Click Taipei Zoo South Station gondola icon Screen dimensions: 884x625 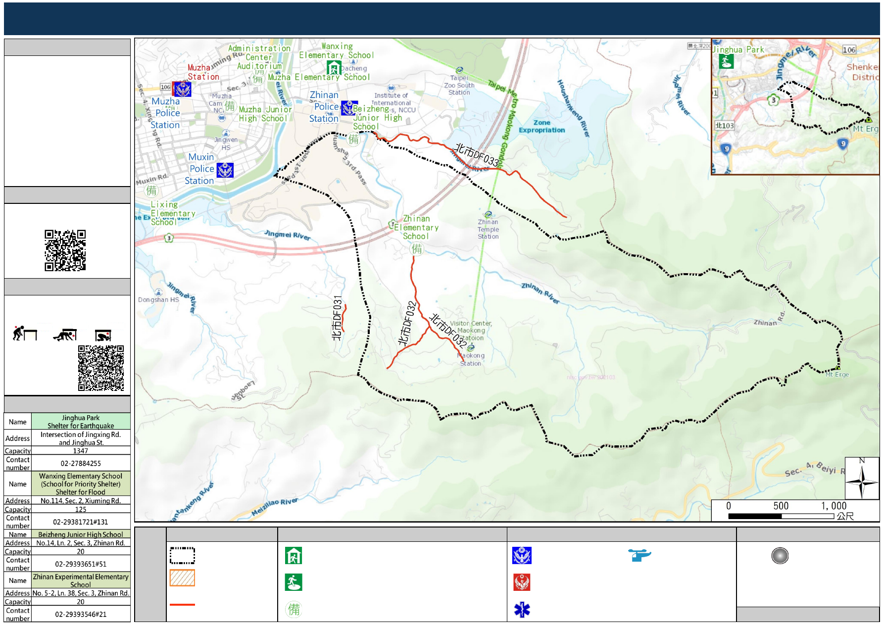pyautogui.click(x=459, y=70)
